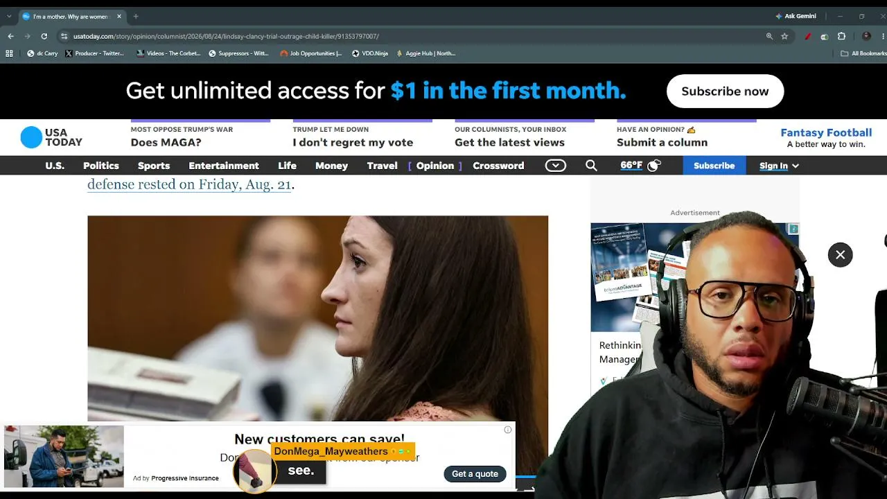Select the Travel navigation menu item
Screen dimensions: 887x499
383,166
